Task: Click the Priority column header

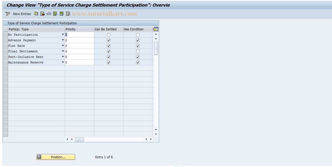Action: 79,29
